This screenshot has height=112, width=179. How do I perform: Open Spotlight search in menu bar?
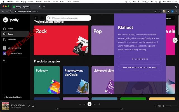tap(156, 2)
